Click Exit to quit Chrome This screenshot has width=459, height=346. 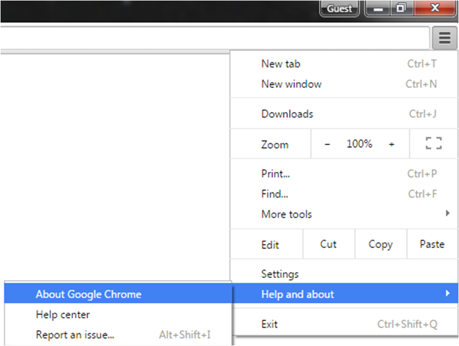pyautogui.click(x=270, y=324)
